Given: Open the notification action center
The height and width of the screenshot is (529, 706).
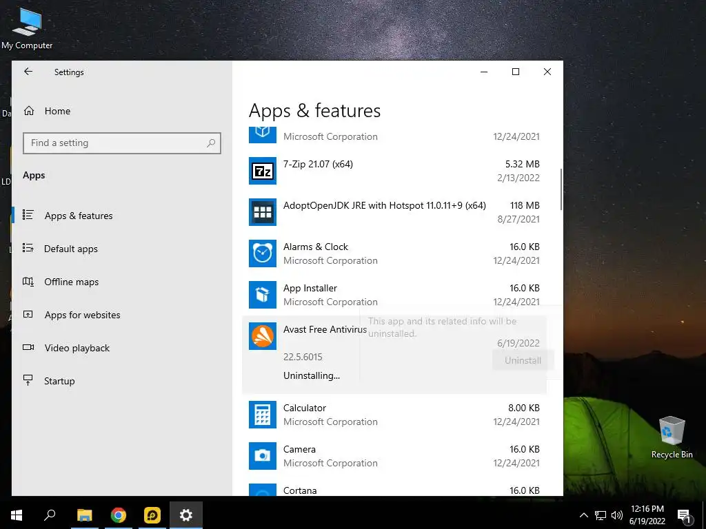Looking at the screenshot, I should [685, 515].
